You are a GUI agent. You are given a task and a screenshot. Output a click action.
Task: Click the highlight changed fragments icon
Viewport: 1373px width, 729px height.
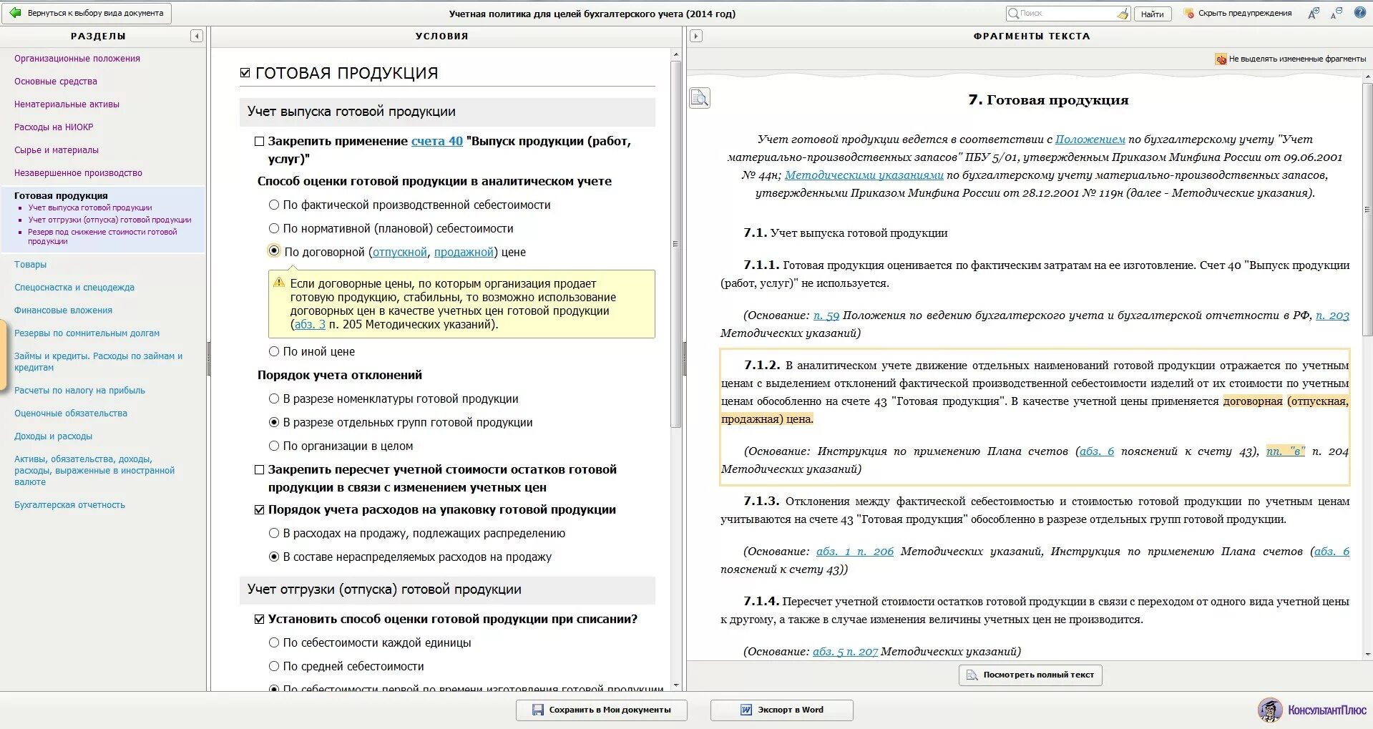(1221, 59)
